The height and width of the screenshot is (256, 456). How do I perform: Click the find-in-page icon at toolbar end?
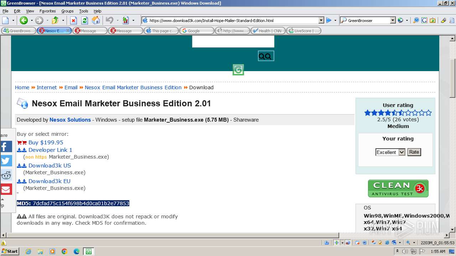tap(452, 20)
